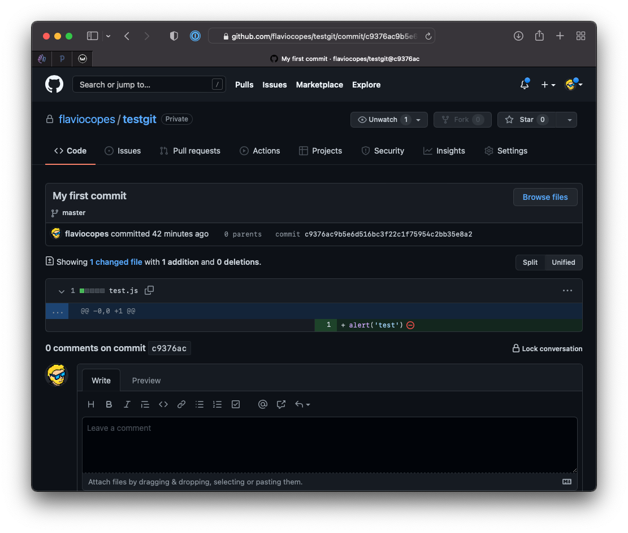Insert a link in the comment
628x533 pixels.
click(181, 404)
